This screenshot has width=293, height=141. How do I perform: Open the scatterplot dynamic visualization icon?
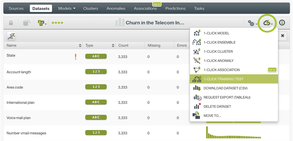click(x=11, y=36)
